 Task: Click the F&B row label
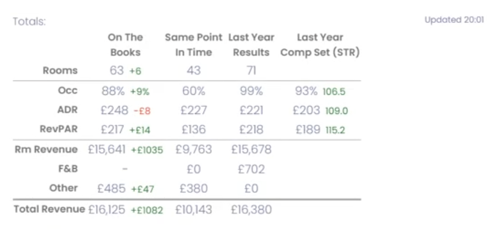pos(67,169)
